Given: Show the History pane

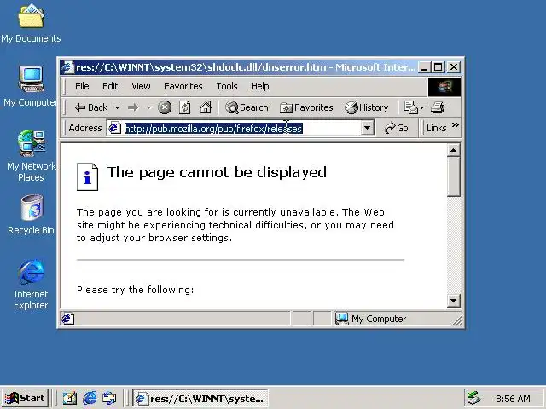Looking at the screenshot, I should tap(366, 107).
